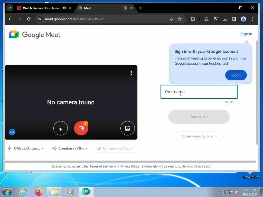Open the Downloads icon
The image size is (263, 197).
pos(225,19)
